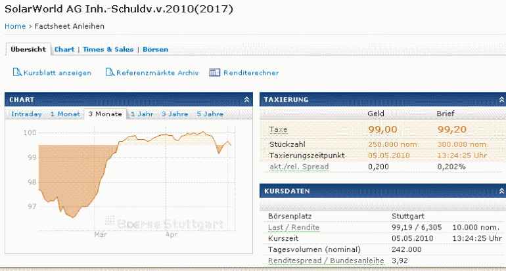Click the Renditespread value 3,92
Screen dimensions: 506x271
pos(400,261)
